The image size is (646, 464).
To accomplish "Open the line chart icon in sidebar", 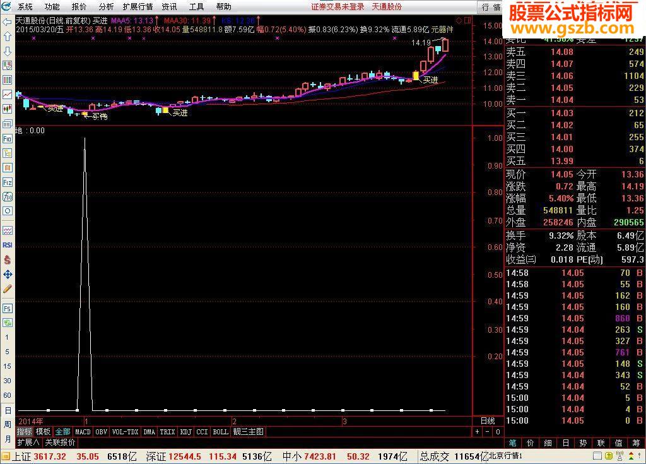I will [x=7, y=95].
